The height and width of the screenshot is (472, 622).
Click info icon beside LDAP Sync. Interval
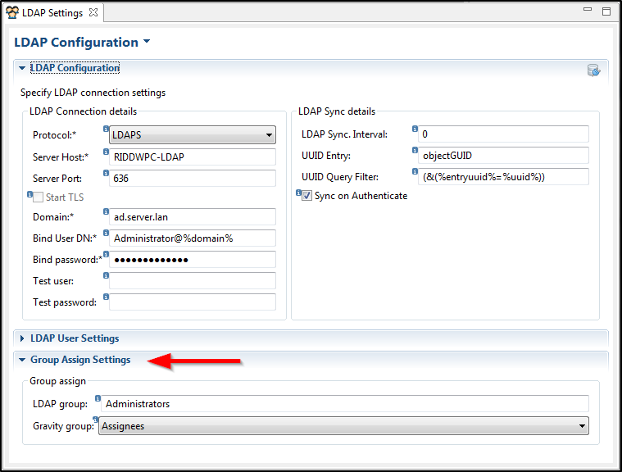point(415,128)
